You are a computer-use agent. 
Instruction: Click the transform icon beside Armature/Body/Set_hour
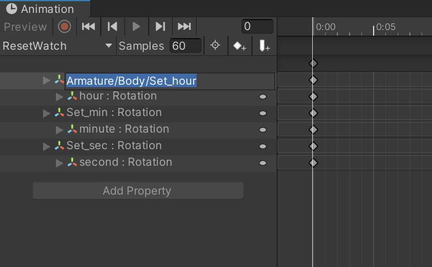click(x=59, y=80)
